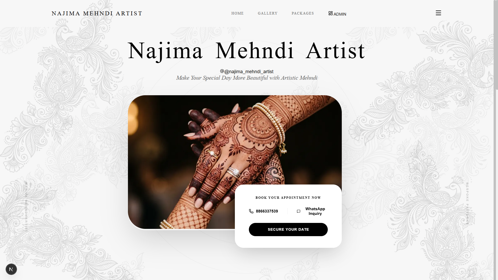Image resolution: width=498 pixels, height=280 pixels.
Task: Click the page vertical scrollbar thumb
Action: (497, 45)
